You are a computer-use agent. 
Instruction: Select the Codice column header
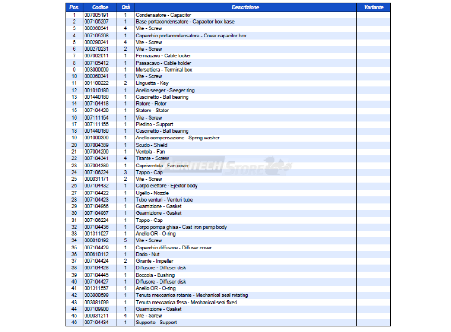100,8
